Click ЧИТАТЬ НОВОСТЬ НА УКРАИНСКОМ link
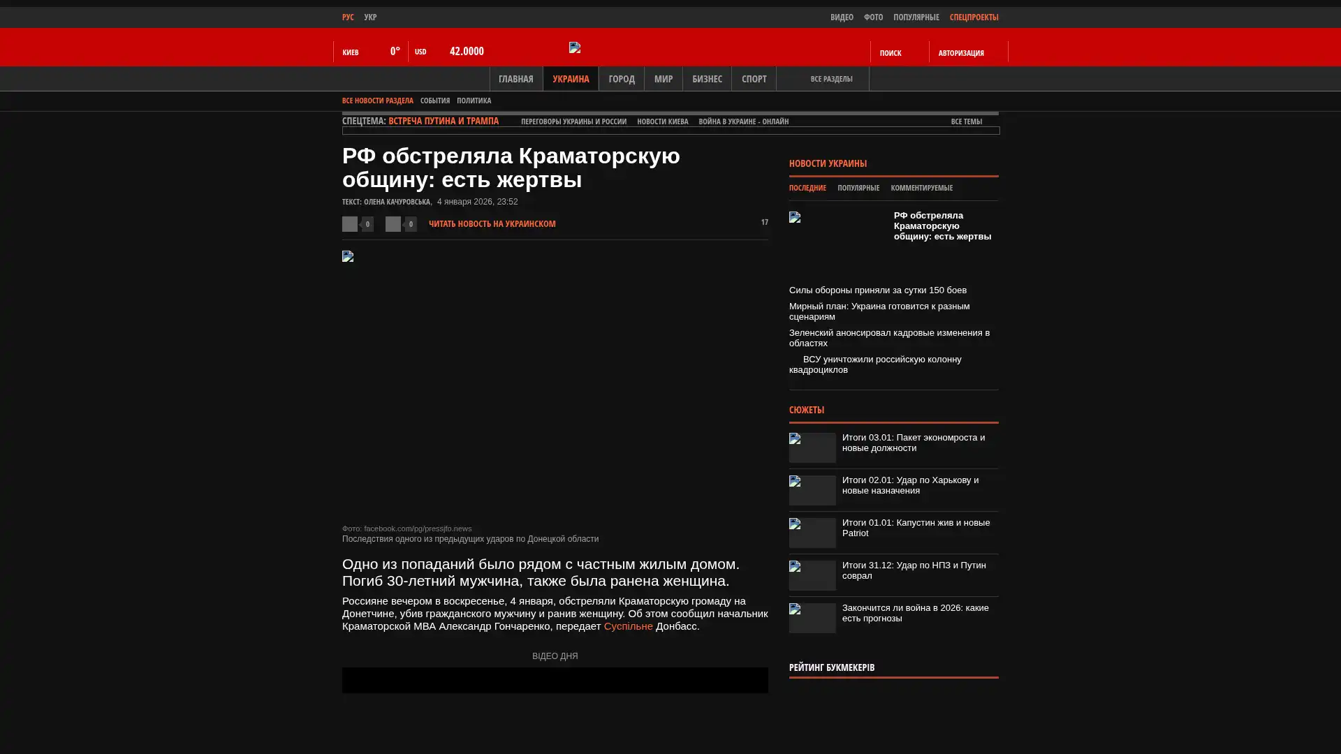This screenshot has width=1341, height=754. click(x=492, y=224)
